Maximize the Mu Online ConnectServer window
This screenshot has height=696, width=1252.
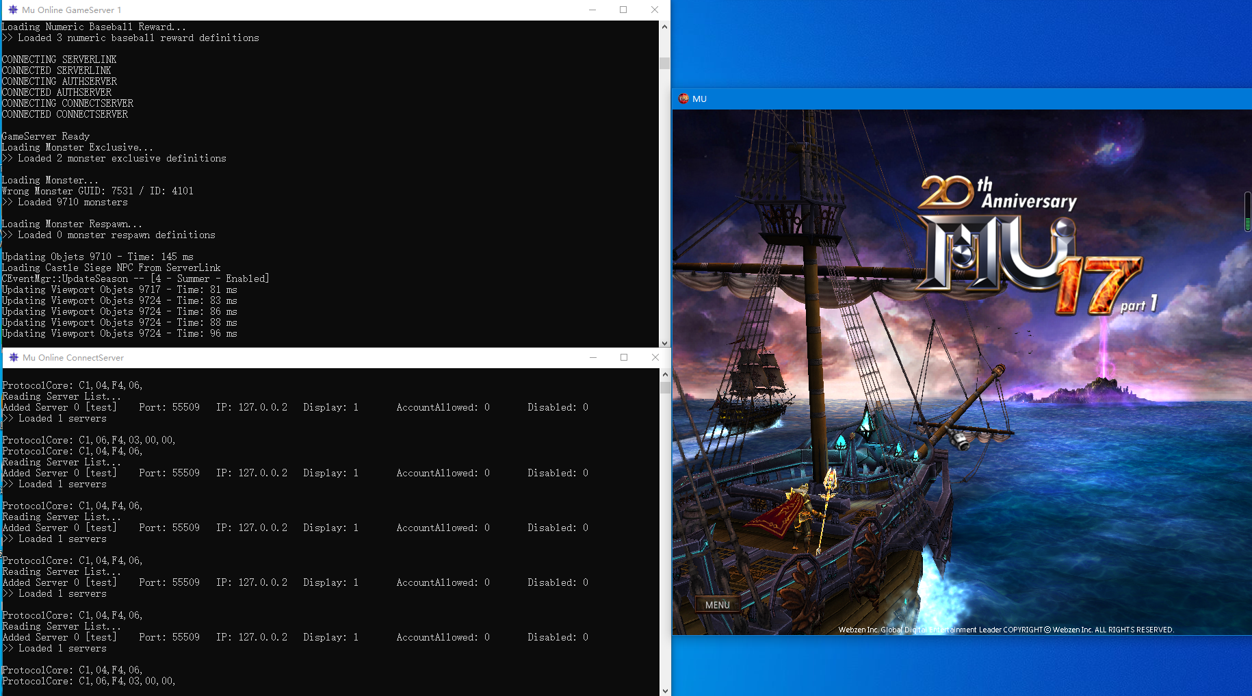point(624,358)
